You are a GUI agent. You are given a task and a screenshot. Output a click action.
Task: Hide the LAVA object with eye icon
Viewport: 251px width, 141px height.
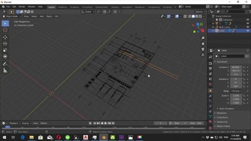coord(247,31)
